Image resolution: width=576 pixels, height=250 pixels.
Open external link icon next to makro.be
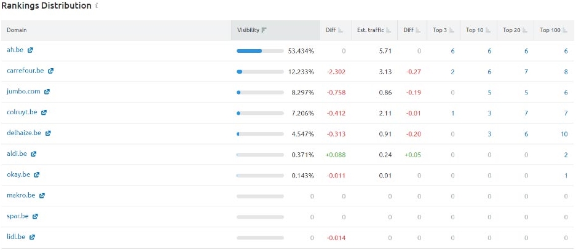[42, 196]
